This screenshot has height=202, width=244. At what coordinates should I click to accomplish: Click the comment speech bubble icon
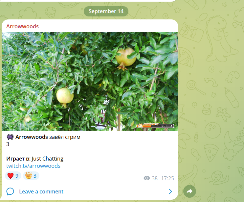pyautogui.click(x=10, y=191)
